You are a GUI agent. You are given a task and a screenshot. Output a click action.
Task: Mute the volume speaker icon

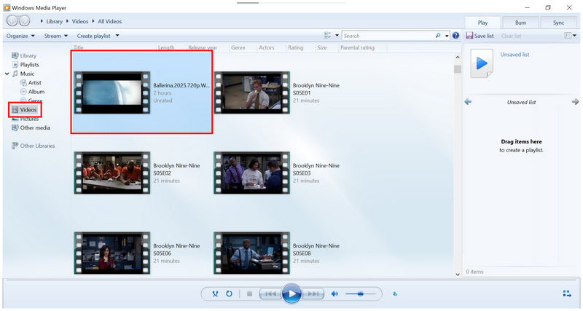tap(334, 294)
